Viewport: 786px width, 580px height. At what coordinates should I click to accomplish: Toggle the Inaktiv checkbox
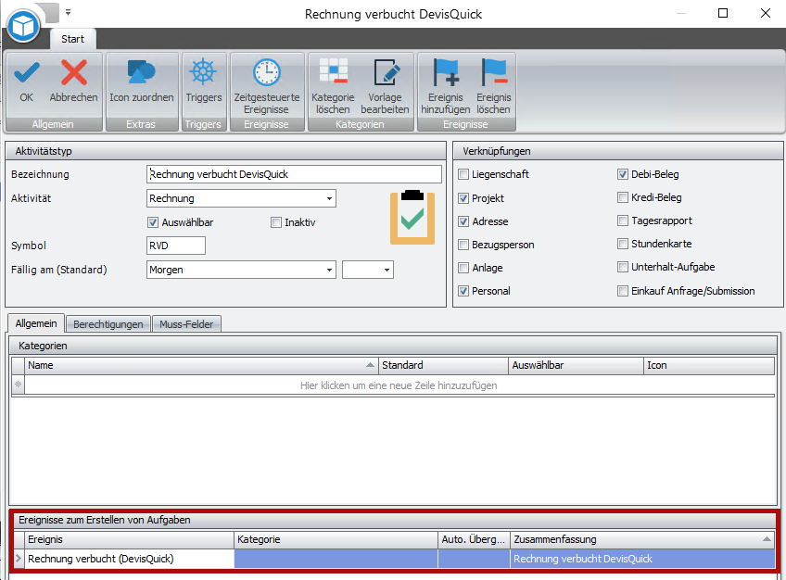click(276, 222)
